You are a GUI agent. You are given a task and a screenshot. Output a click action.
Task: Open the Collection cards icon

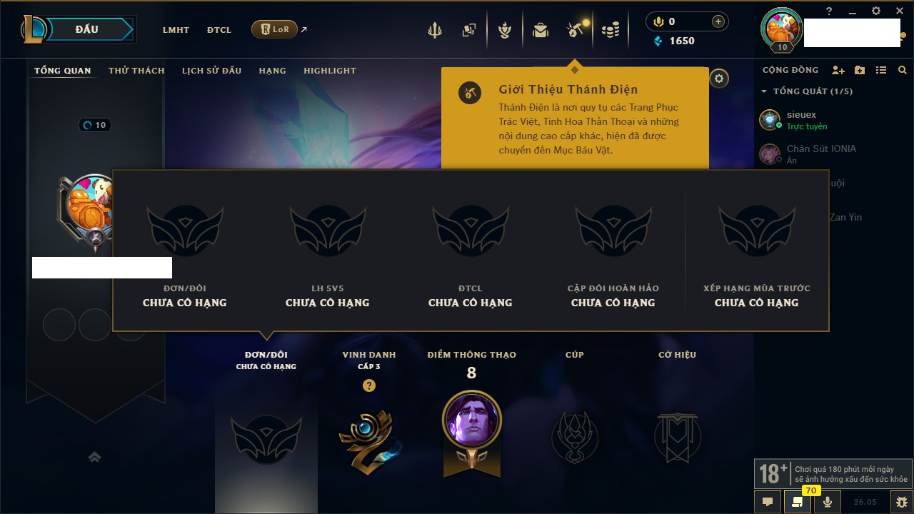click(469, 30)
